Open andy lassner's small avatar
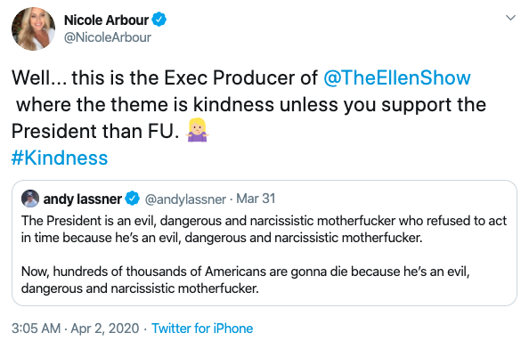Viewport: 529px width, 349px height. [x=30, y=199]
